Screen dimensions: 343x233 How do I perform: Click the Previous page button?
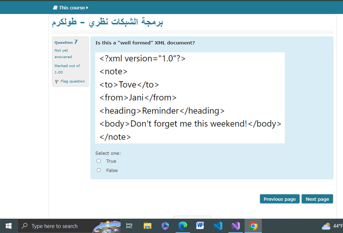click(x=279, y=199)
